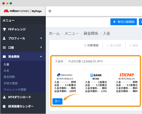Open the 入金先 account dropdown
The image size is (142, 114).
[102, 61]
